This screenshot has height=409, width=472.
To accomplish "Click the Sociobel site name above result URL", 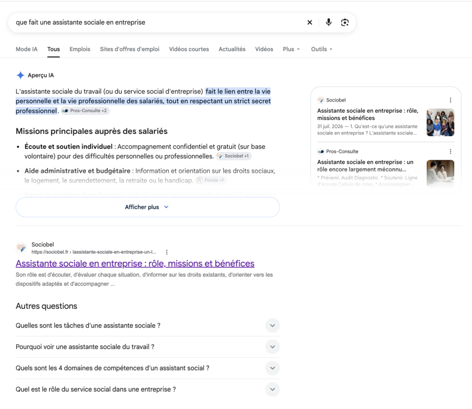I will 42,245.
